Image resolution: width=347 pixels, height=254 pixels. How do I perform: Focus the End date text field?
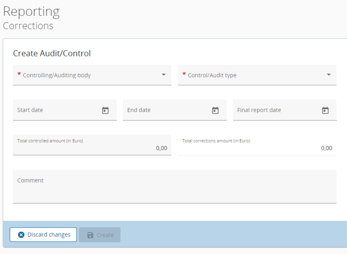tap(166, 110)
